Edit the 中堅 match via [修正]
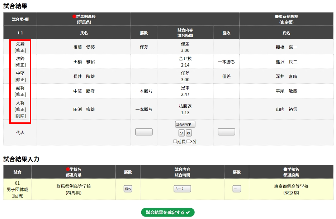Image resolution: width=336 pixels, height=219 pixels. (x=20, y=80)
